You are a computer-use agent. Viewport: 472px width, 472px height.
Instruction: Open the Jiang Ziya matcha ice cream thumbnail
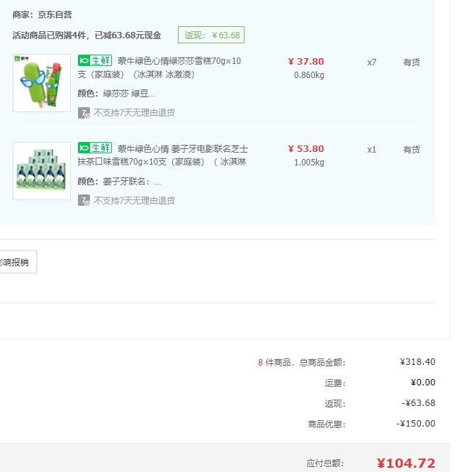coord(42,171)
